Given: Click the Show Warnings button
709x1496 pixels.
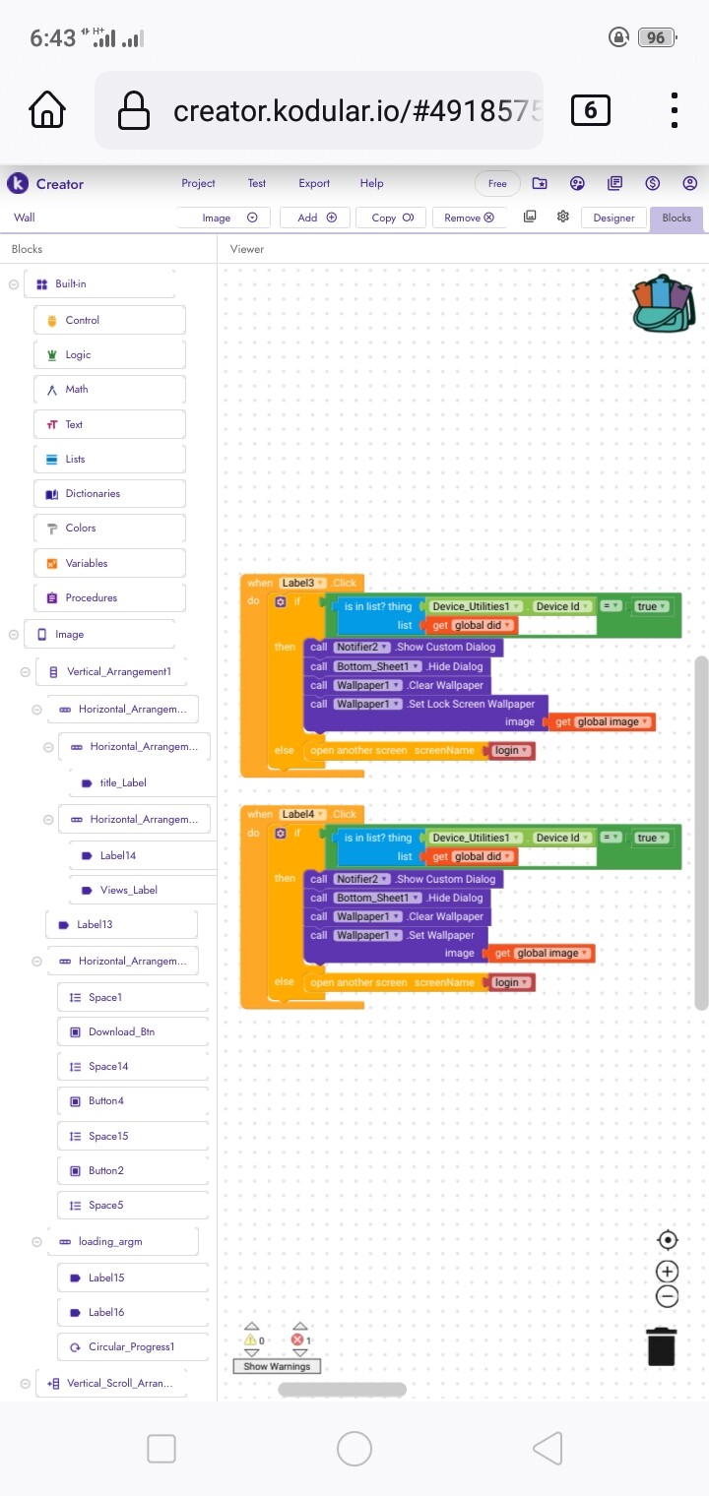Looking at the screenshot, I should [x=277, y=1366].
